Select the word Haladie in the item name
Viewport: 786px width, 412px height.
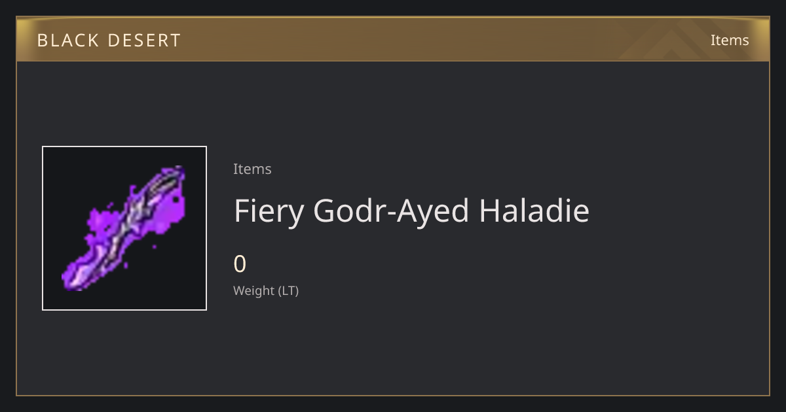coord(534,211)
